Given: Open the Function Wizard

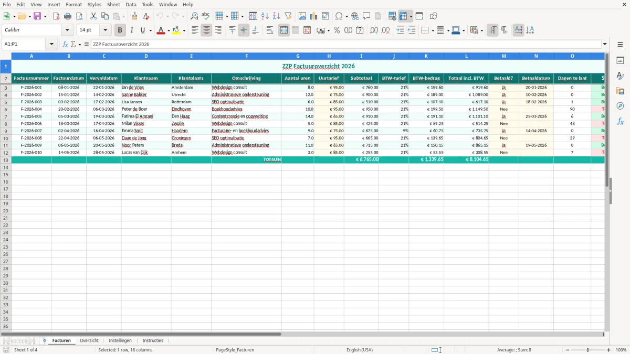Looking at the screenshot, I should (x=65, y=45).
